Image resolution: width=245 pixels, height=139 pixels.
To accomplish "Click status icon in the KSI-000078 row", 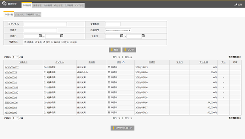I will 109,72.
